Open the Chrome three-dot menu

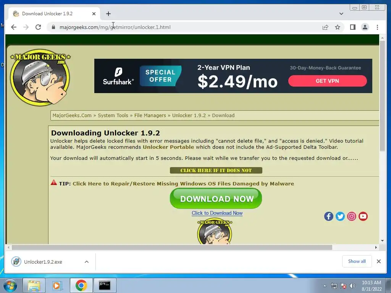coord(377,27)
